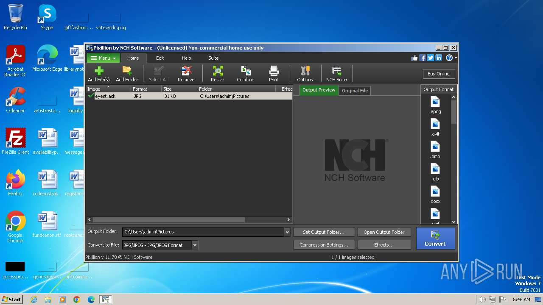Open the Resize tool

(x=218, y=74)
